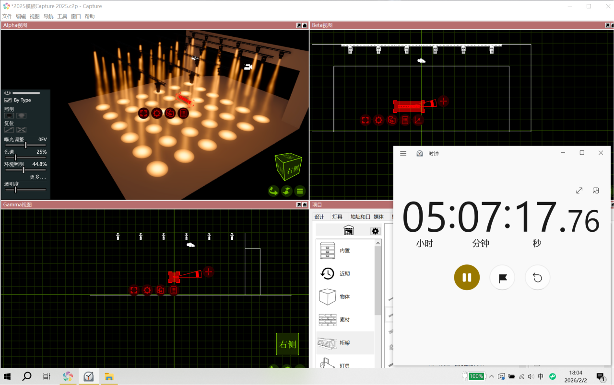Expand the 更多... options in the view panel
Screen dimensions: 614x385
[38, 177]
